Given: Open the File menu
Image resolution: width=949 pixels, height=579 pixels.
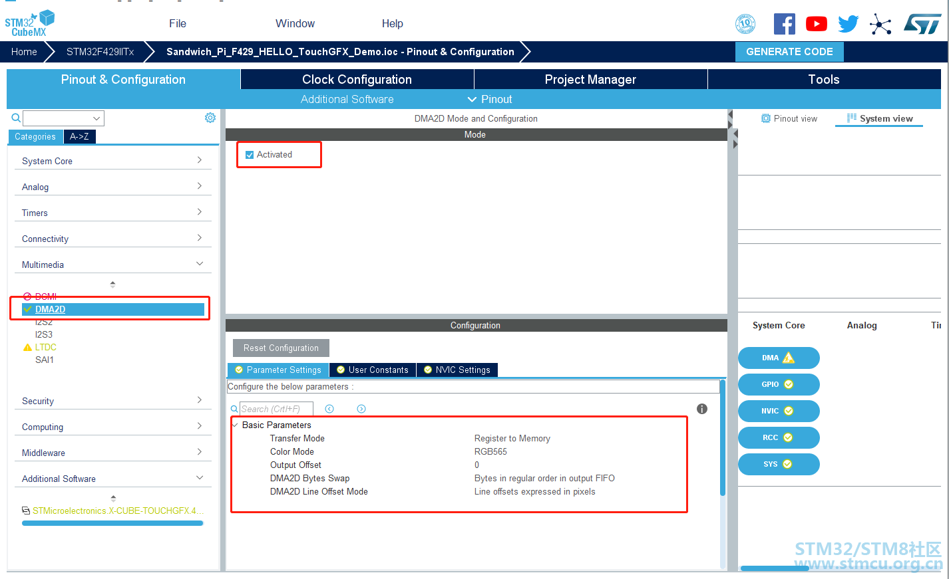Looking at the screenshot, I should pos(178,23).
